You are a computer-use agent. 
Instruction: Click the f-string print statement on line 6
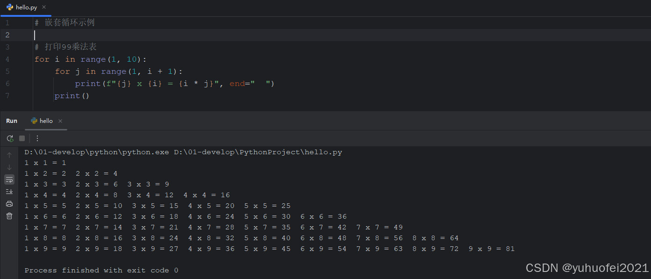coord(175,84)
